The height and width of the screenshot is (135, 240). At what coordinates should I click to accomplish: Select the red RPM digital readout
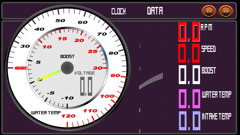189,31
